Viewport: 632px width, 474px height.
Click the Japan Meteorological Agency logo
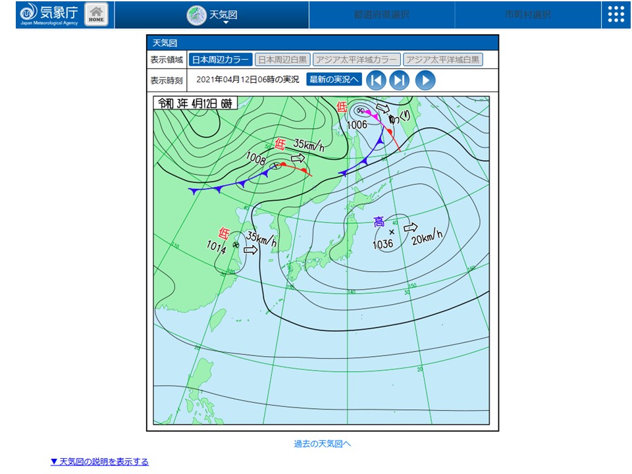pos(49,14)
